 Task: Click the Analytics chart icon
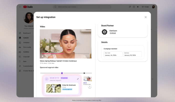20,43
